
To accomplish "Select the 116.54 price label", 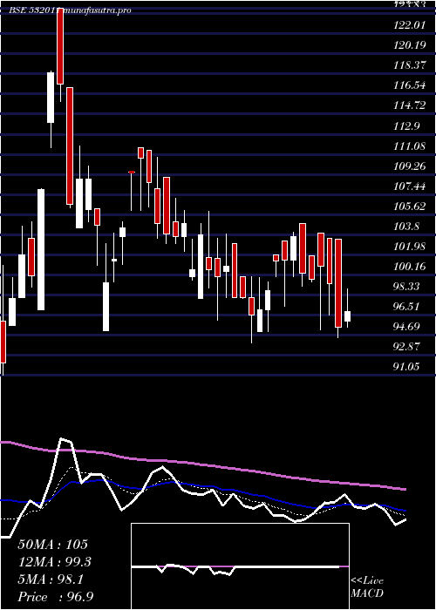I will [409, 85].
